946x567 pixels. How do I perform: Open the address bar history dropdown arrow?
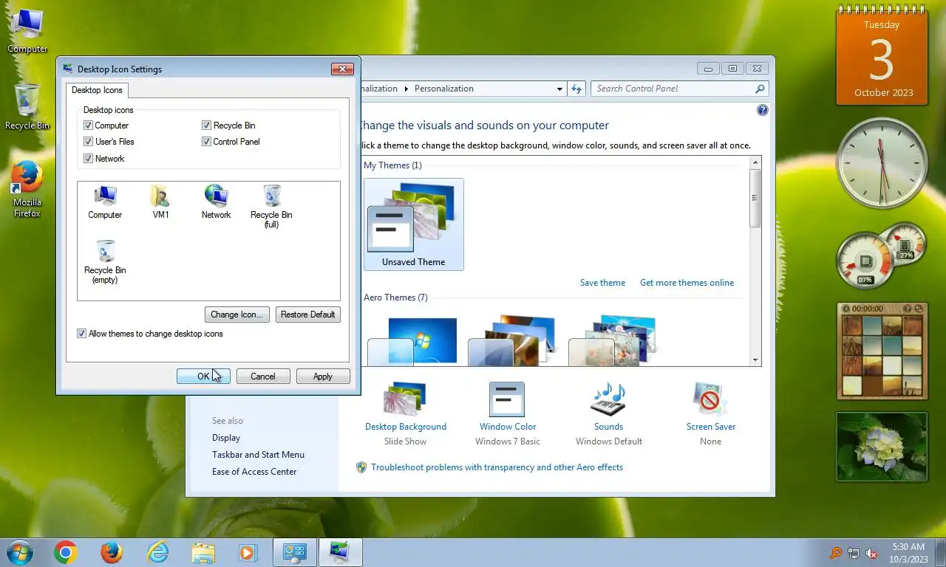559,89
